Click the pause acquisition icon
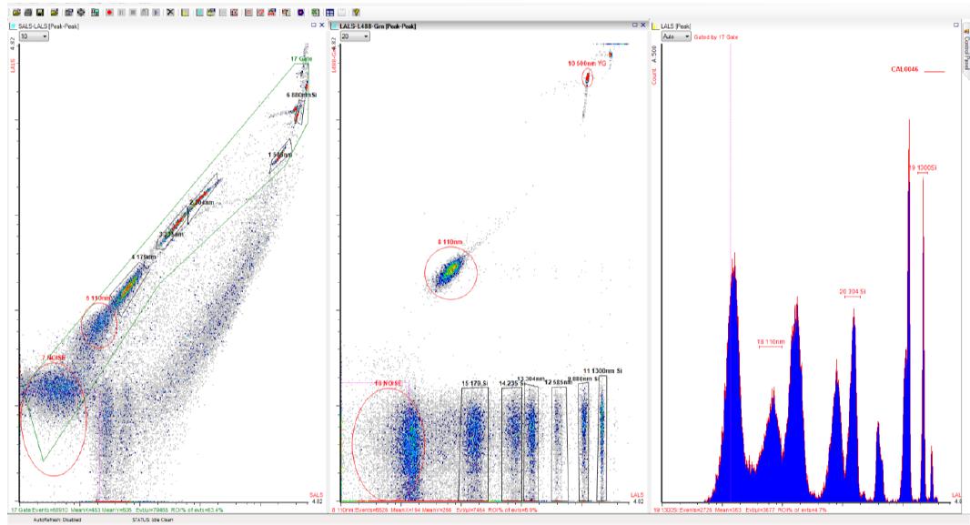Image resolution: width=970 pixels, height=525 pixels. (x=121, y=13)
